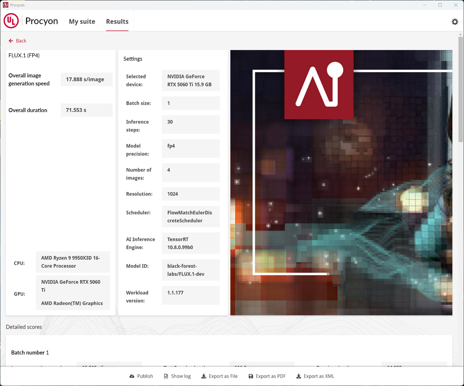Click the Batch number 1 heading
Viewport: 464px width, 386px height.
(30, 352)
